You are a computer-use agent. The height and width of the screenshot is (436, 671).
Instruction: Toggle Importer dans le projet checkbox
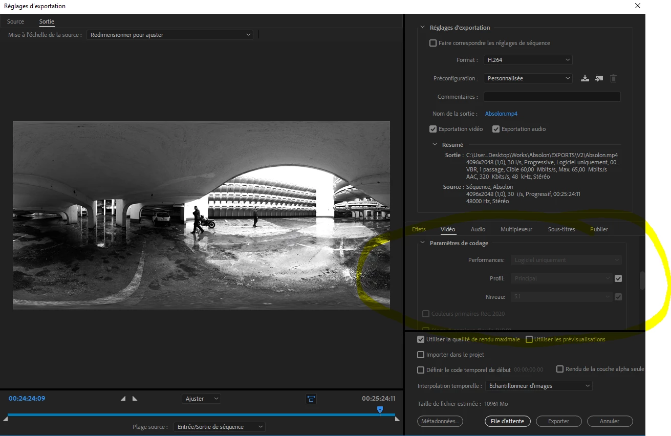421,355
